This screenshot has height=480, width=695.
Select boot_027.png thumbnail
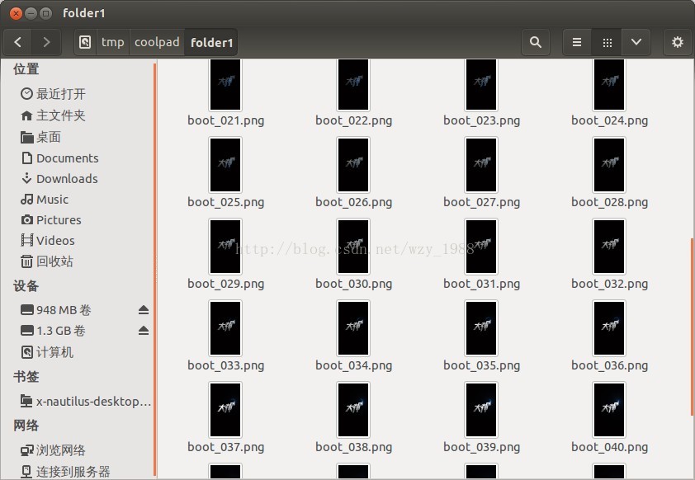point(481,165)
